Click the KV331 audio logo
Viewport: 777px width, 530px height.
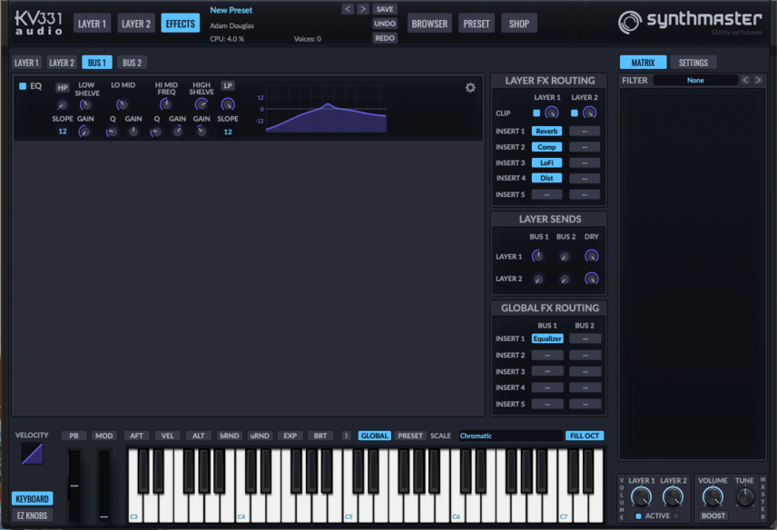tap(39, 24)
